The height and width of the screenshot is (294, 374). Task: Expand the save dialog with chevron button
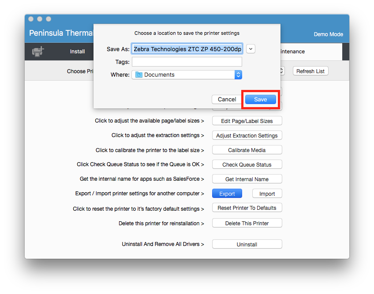(x=251, y=49)
